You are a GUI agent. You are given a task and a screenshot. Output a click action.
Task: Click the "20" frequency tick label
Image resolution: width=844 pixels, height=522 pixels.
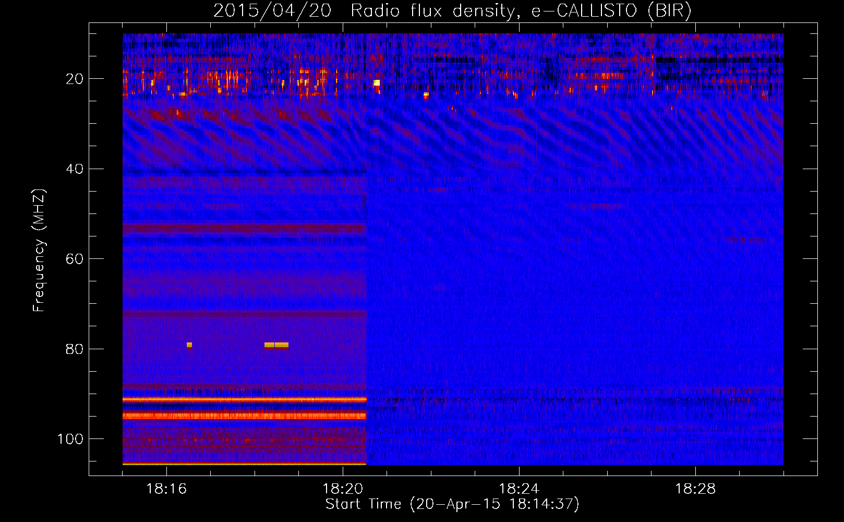pyautogui.click(x=75, y=79)
